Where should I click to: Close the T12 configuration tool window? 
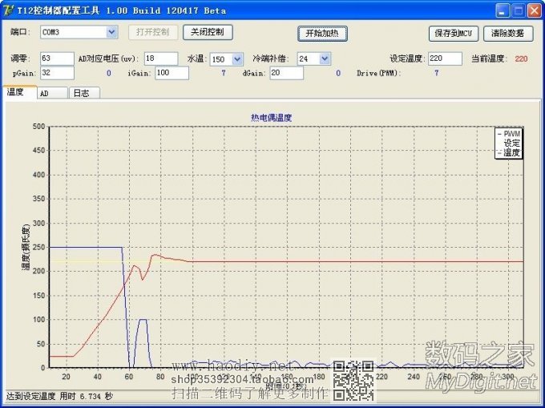coord(533,10)
